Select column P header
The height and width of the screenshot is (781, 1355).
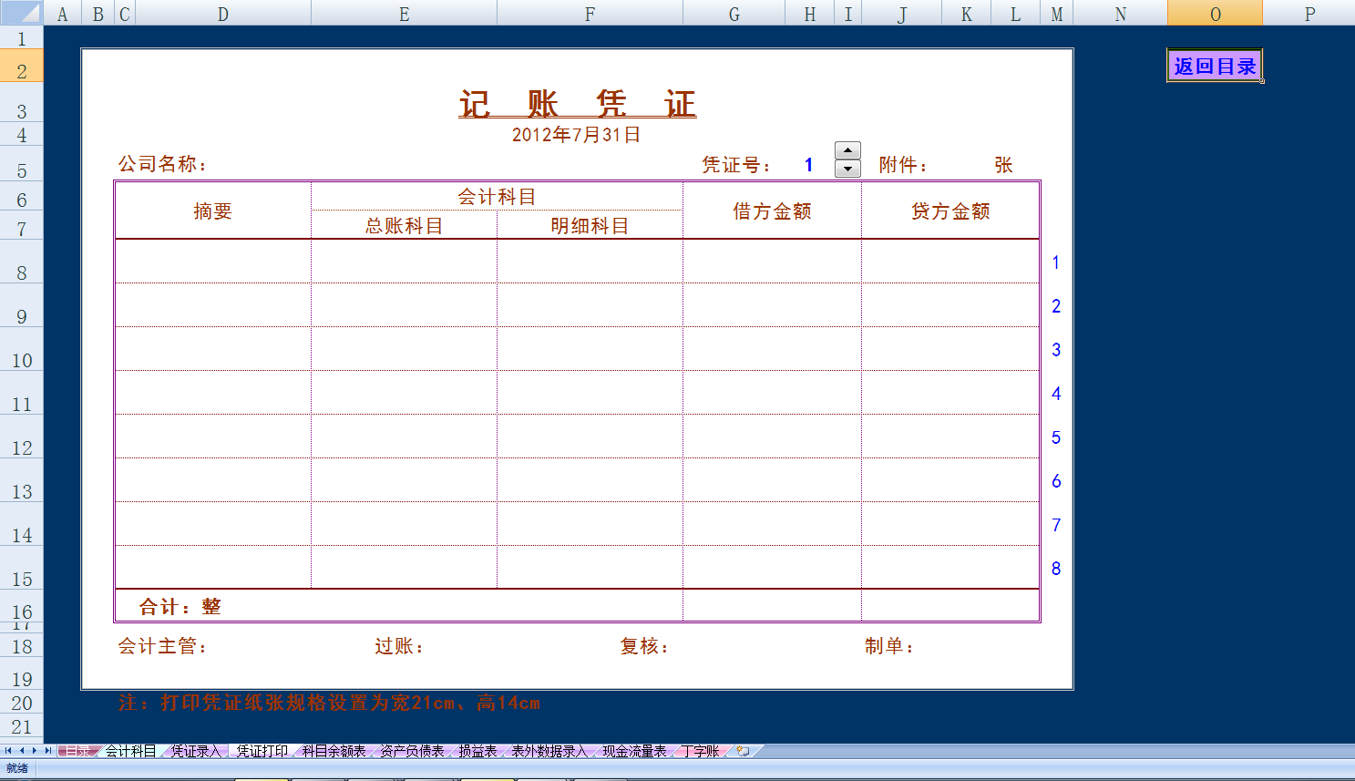[x=1309, y=13]
